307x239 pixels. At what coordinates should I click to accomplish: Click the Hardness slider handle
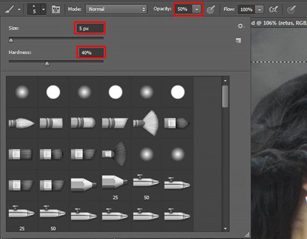click(x=47, y=64)
